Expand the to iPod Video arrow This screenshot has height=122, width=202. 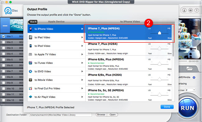click(82, 46)
